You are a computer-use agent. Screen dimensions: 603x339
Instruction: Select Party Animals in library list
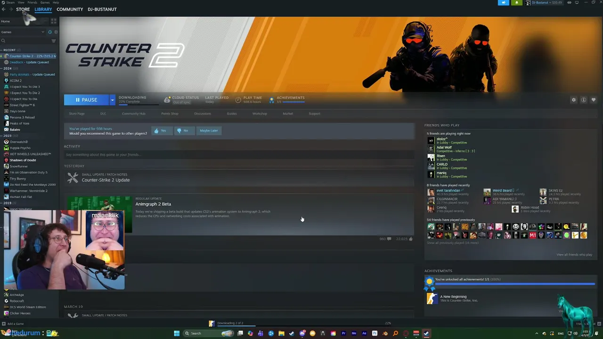(29, 74)
